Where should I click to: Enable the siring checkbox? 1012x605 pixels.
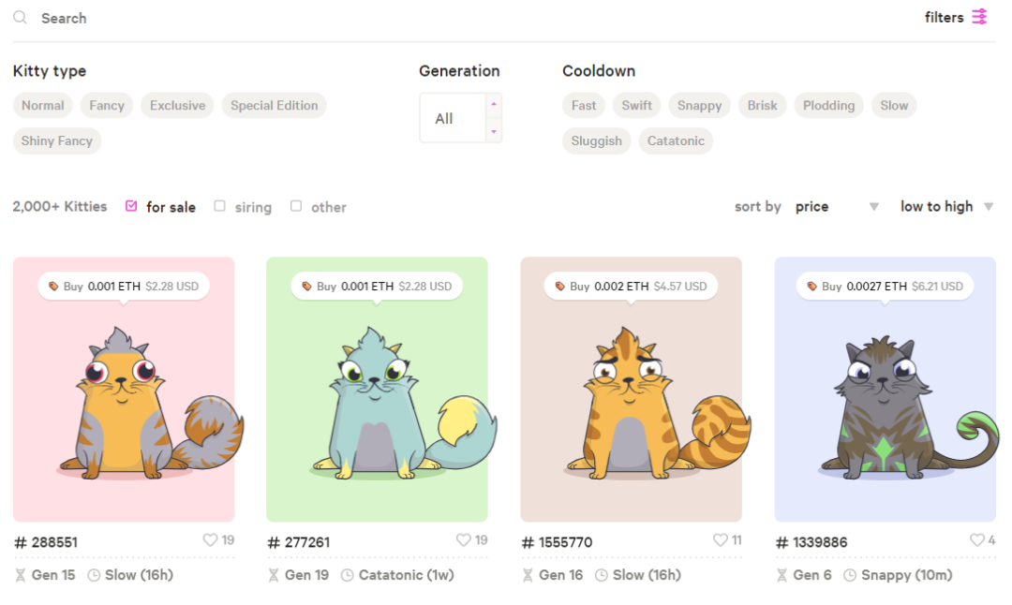point(219,206)
